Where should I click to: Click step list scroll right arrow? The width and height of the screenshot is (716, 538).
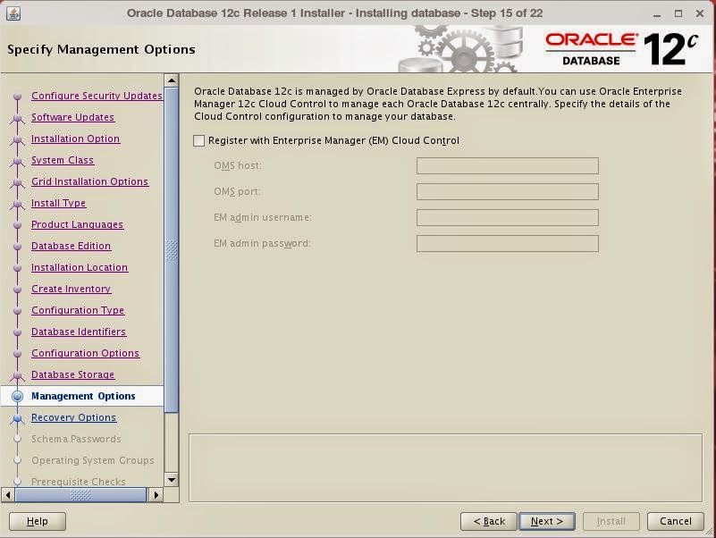click(x=156, y=494)
